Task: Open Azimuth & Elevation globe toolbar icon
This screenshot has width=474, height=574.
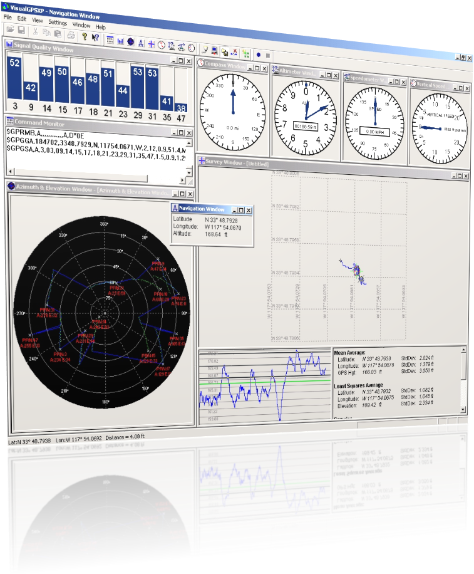Action: coord(131,42)
